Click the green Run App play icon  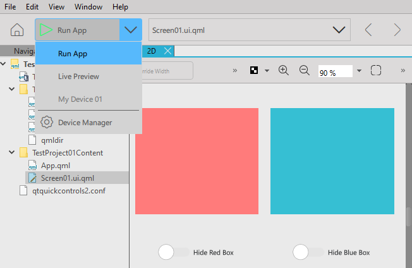pyautogui.click(x=46, y=30)
